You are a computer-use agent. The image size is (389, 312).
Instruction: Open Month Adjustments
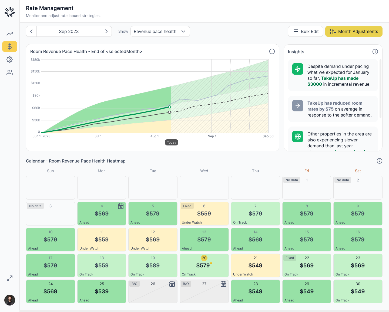354,31
